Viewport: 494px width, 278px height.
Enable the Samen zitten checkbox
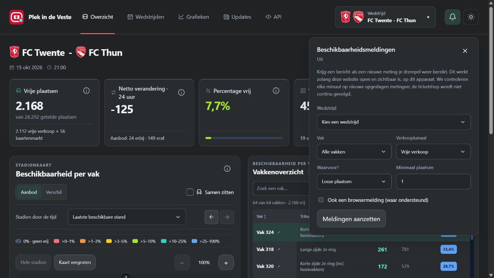[x=190, y=192]
